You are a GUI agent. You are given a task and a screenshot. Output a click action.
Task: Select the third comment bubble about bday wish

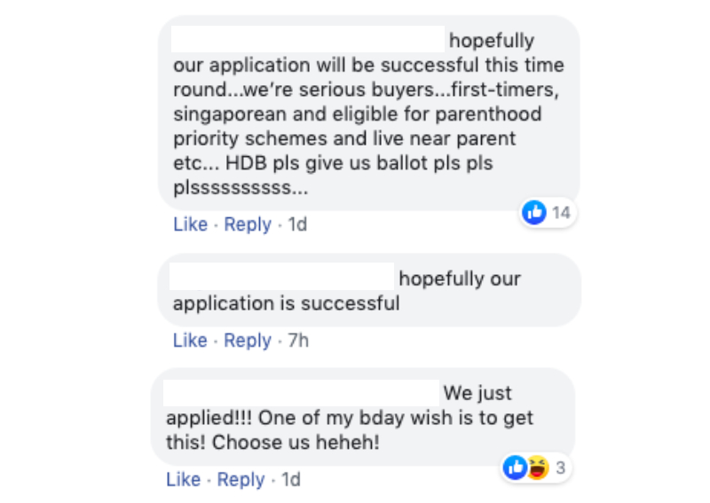click(363, 417)
